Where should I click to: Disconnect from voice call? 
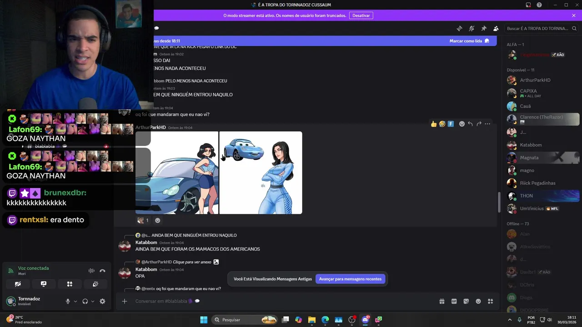point(102,271)
